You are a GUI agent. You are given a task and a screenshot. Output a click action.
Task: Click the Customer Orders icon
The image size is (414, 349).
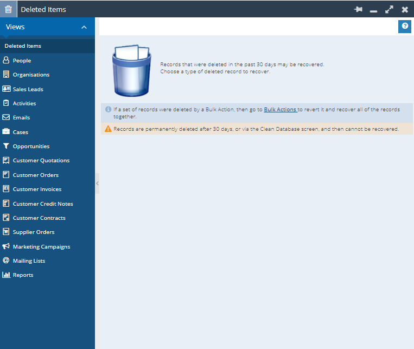coord(6,174)
